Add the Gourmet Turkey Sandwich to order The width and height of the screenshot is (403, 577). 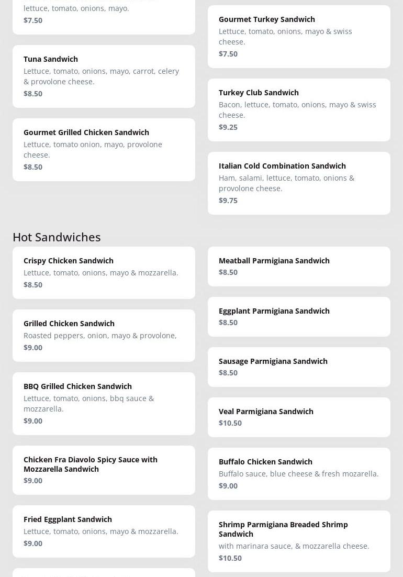299,36
